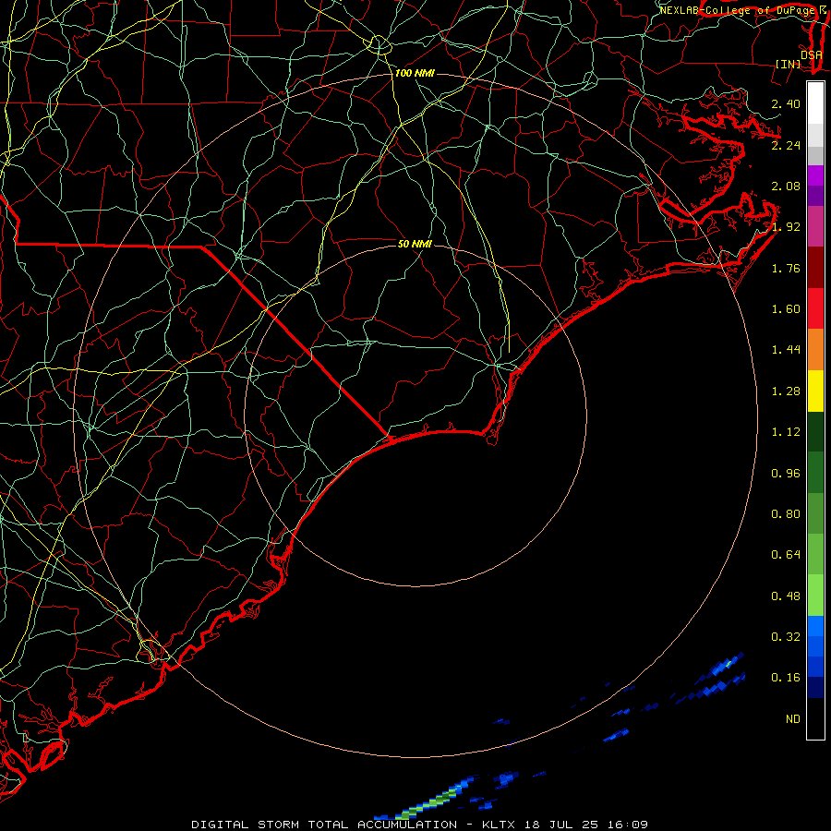This screenshot has height=831, width=831.
Task: Click the white swatch on the color scale
Action: point(815,102)
